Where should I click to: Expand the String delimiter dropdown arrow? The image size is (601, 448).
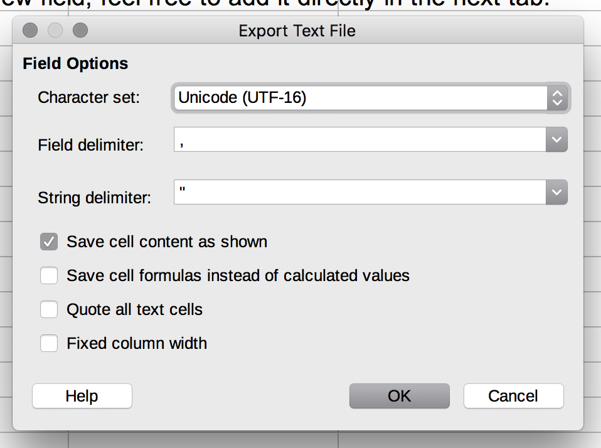point(556,192)
